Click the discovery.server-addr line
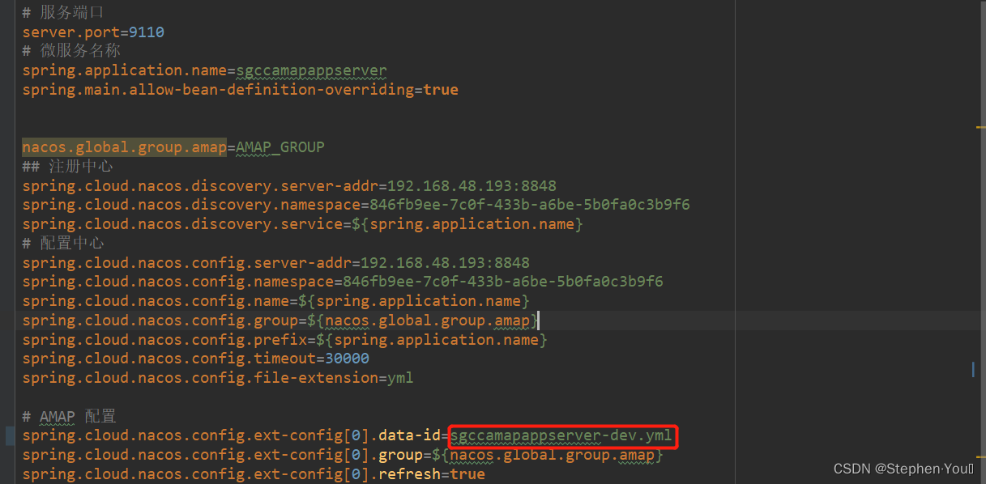 coord(289,185)
